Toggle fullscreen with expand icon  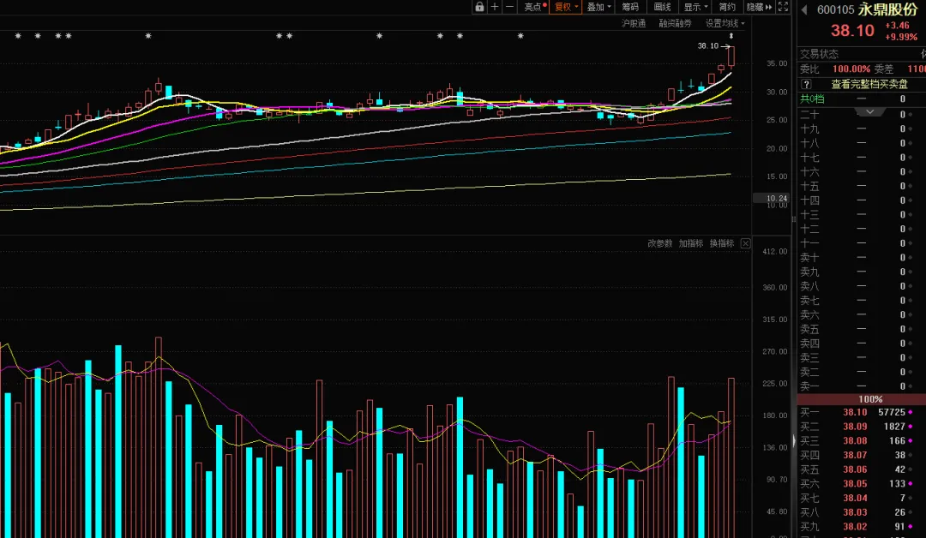tap(783, 7)
